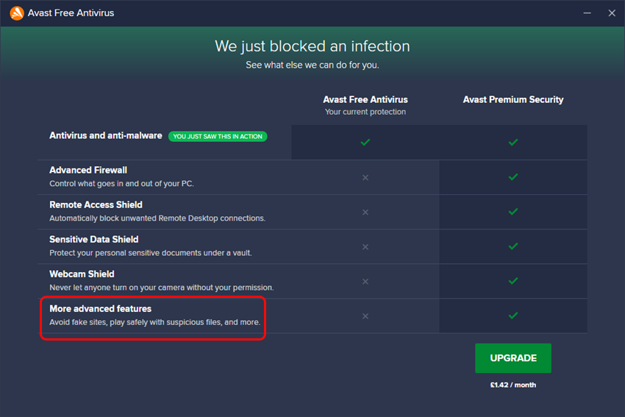The height and width of the screenshot is (417, 625).
Task: Open the More advanced features row title
Action: coord(100,309)
